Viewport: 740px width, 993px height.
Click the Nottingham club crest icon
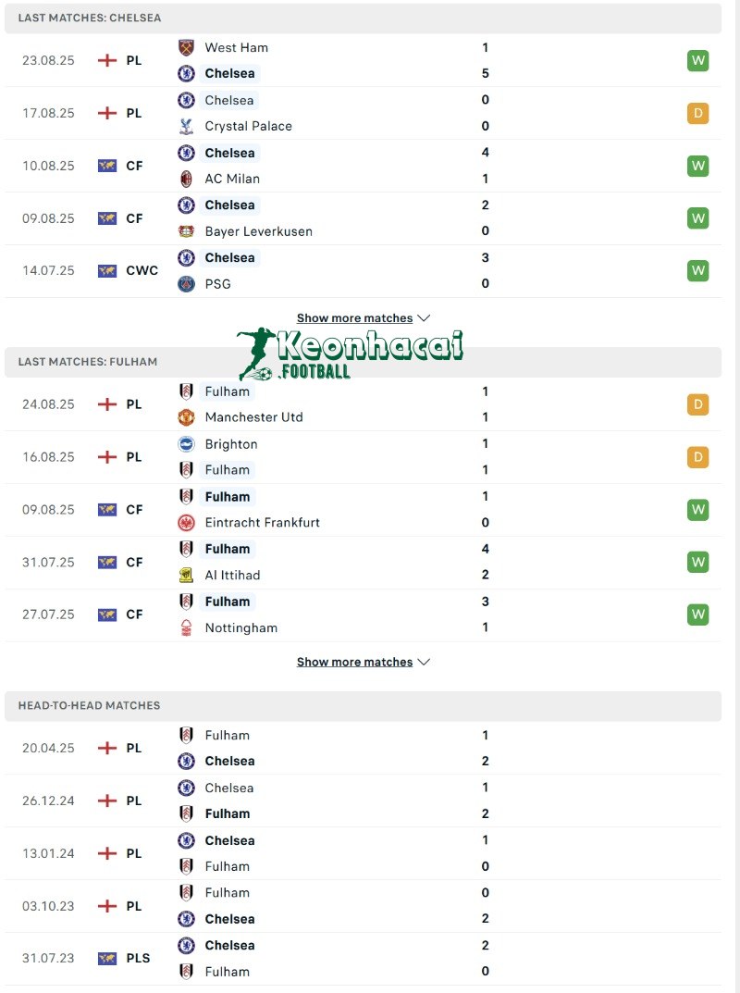(x=186, y=628)
